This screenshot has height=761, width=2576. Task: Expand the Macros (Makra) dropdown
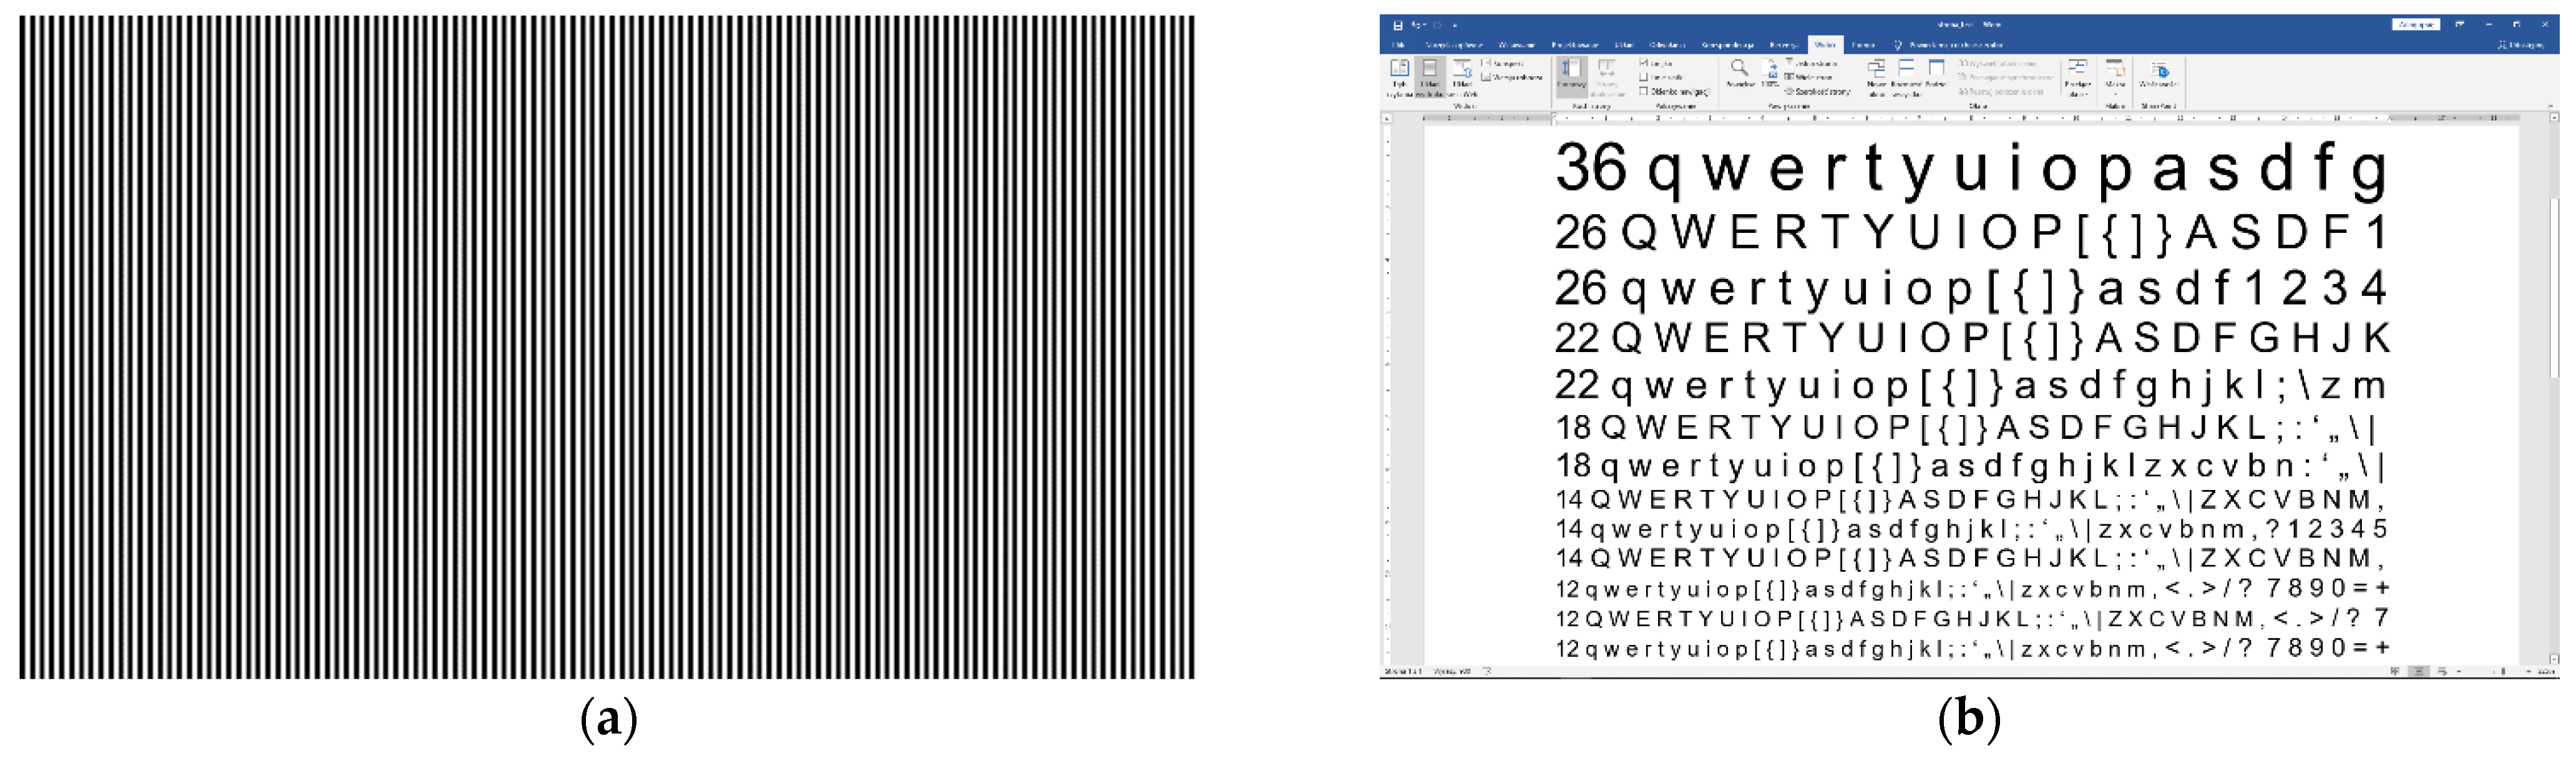click(2115, 74)
